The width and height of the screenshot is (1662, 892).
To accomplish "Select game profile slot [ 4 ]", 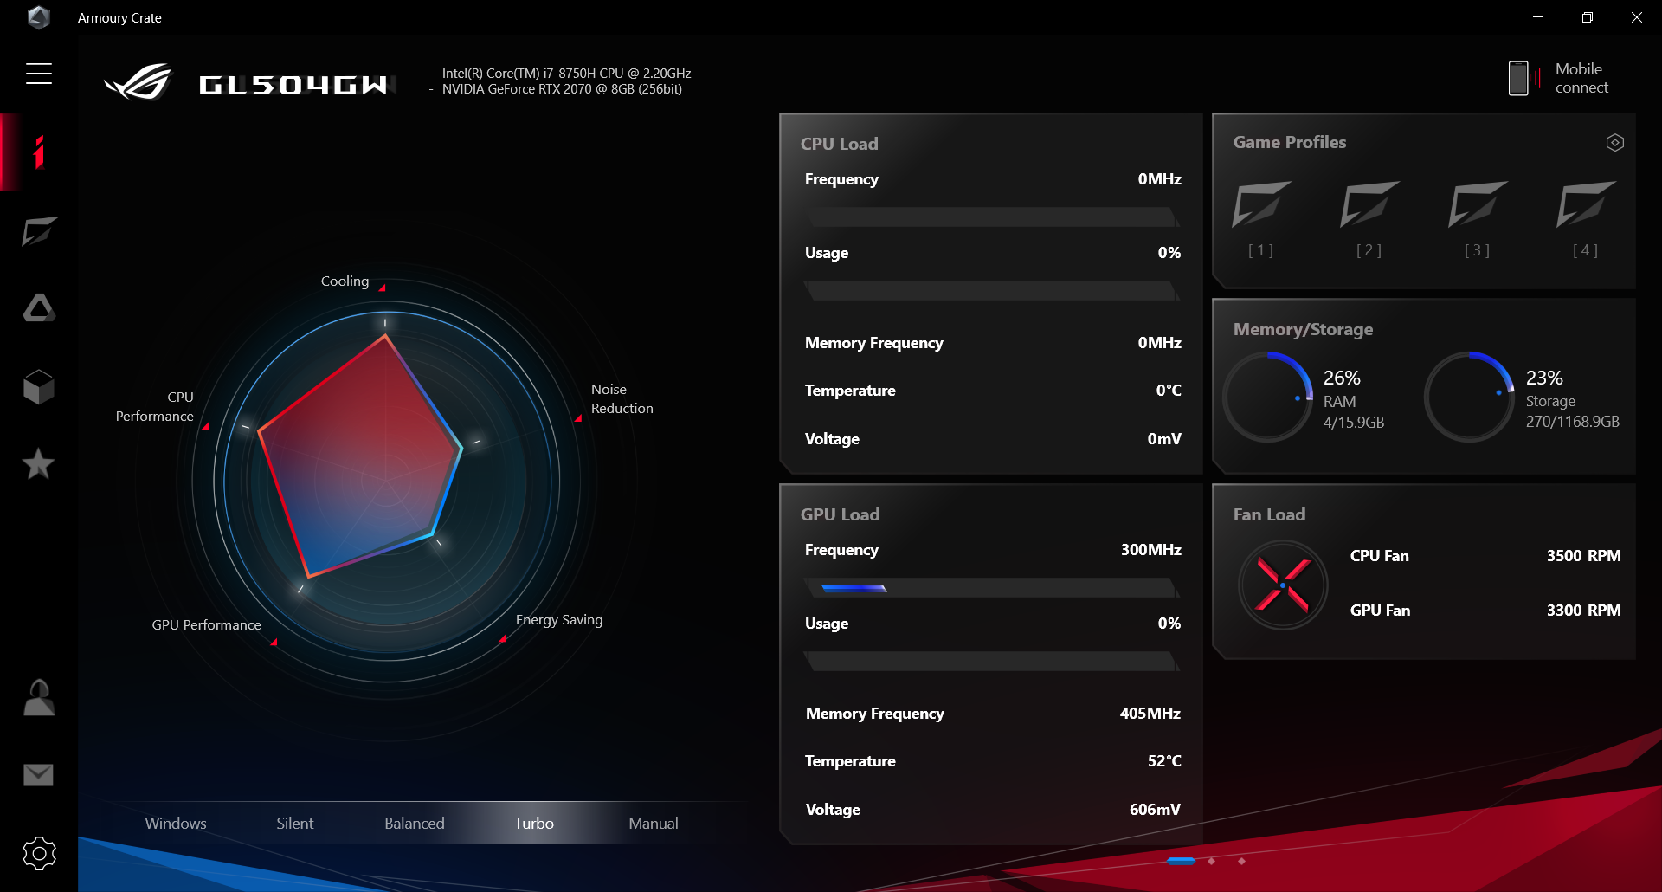I will [1586, 219].
